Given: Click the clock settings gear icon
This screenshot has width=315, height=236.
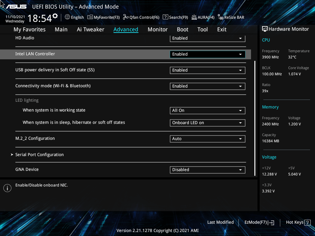Looking at the screenshot, I should pyautogui.click(x=55, y=16).
